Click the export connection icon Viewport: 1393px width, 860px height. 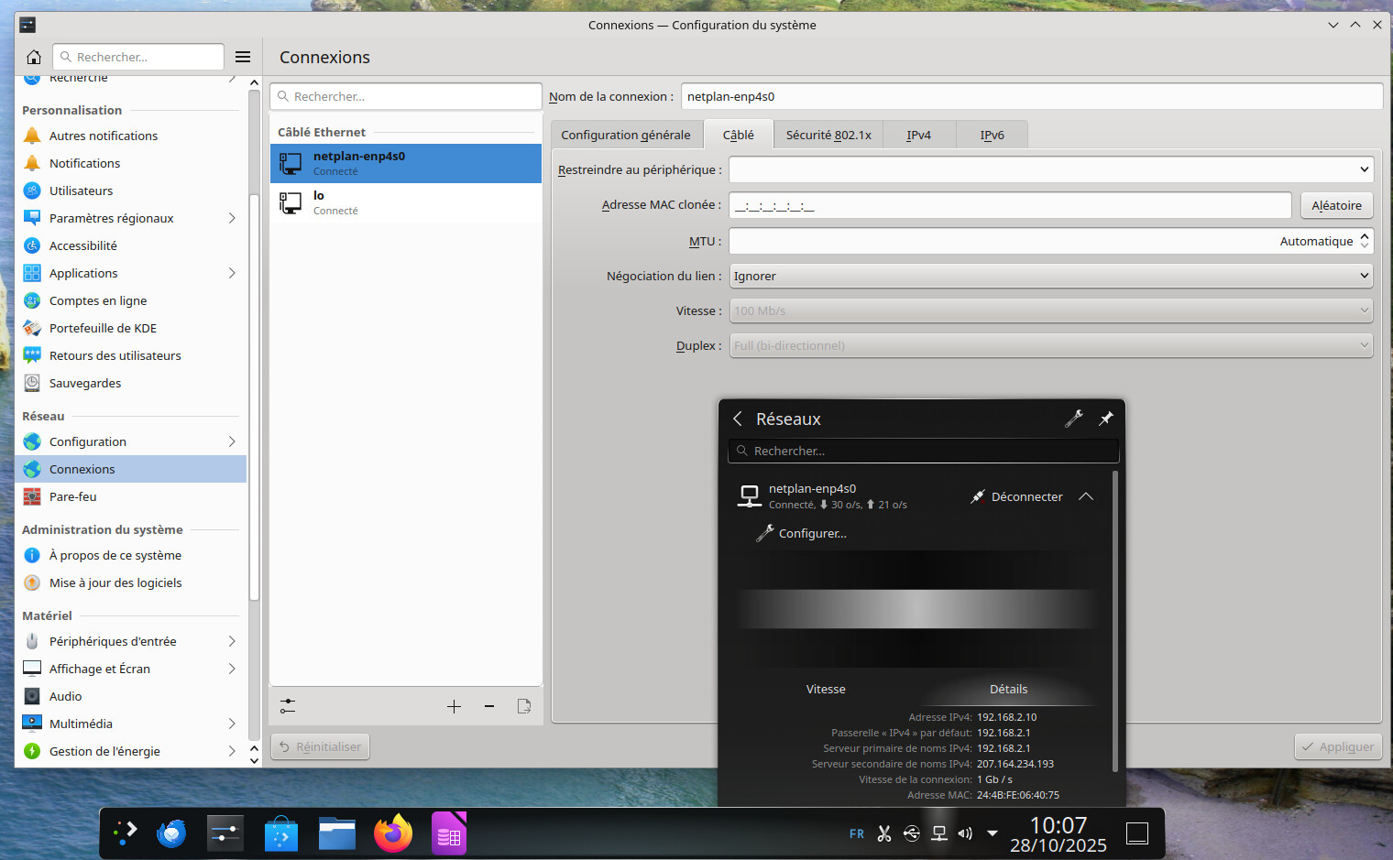pos(524,706)
